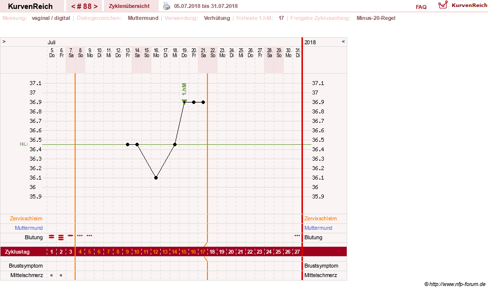Click the 36.9 temperature point on July 21
Screen dimensions: 488x290
(203, 102)
